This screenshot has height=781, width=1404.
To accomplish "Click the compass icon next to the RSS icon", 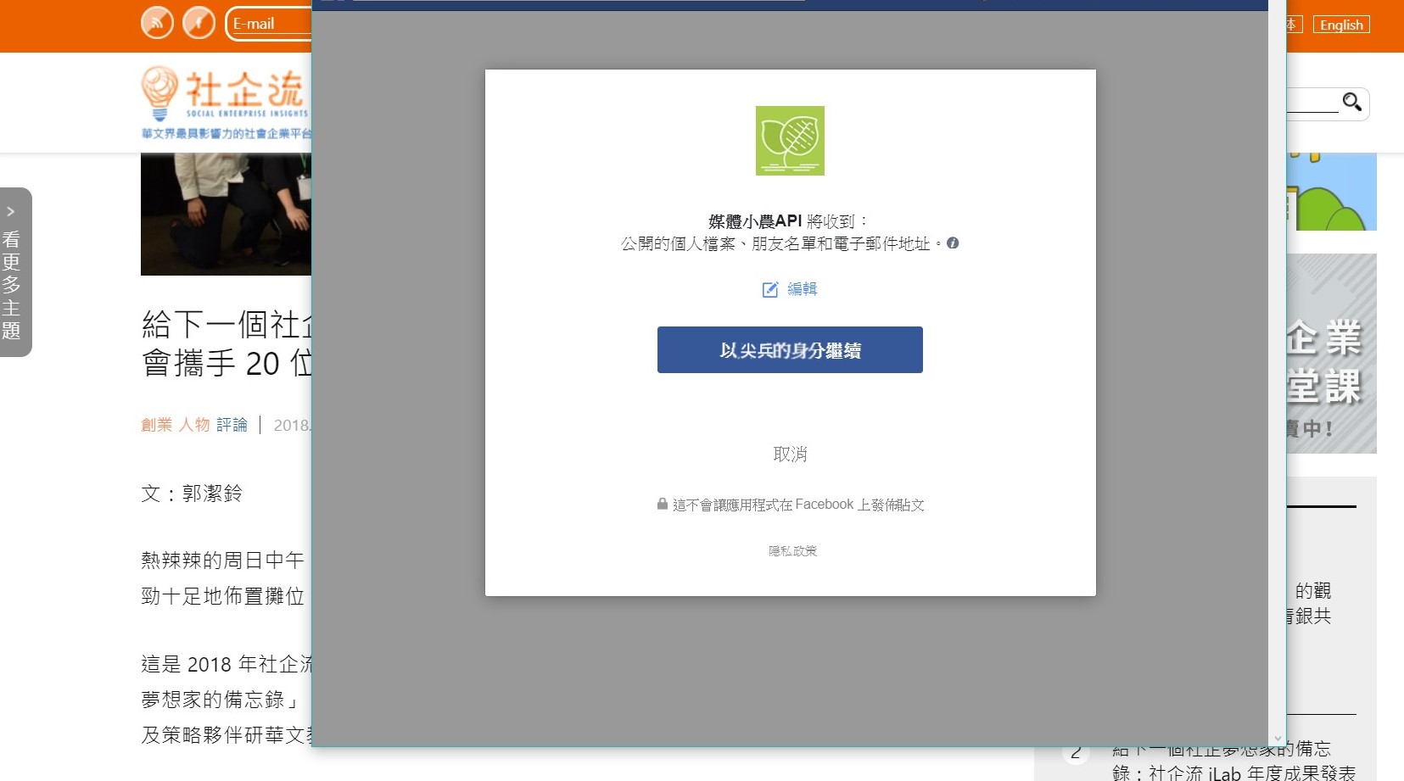I will [x=199, y=23].
